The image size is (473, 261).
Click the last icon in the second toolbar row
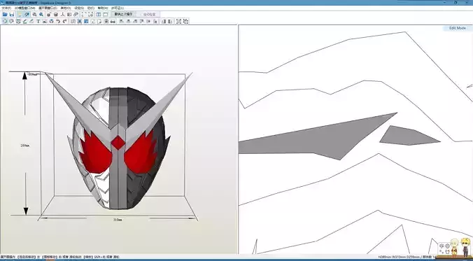pos(186,21)
